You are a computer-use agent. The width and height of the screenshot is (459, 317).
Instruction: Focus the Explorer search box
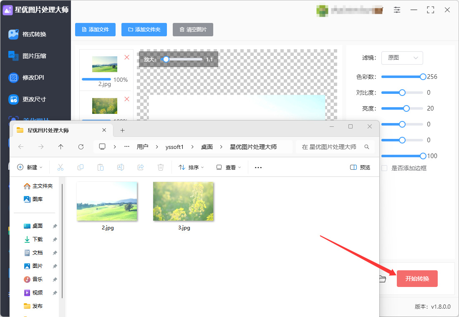pos(335,147)
